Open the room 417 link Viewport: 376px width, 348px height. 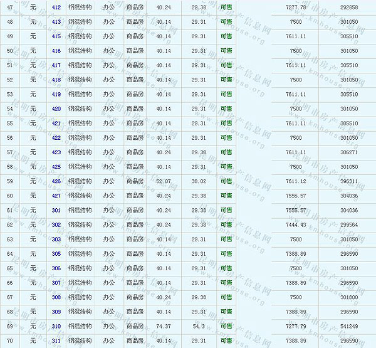click(56, 65)
